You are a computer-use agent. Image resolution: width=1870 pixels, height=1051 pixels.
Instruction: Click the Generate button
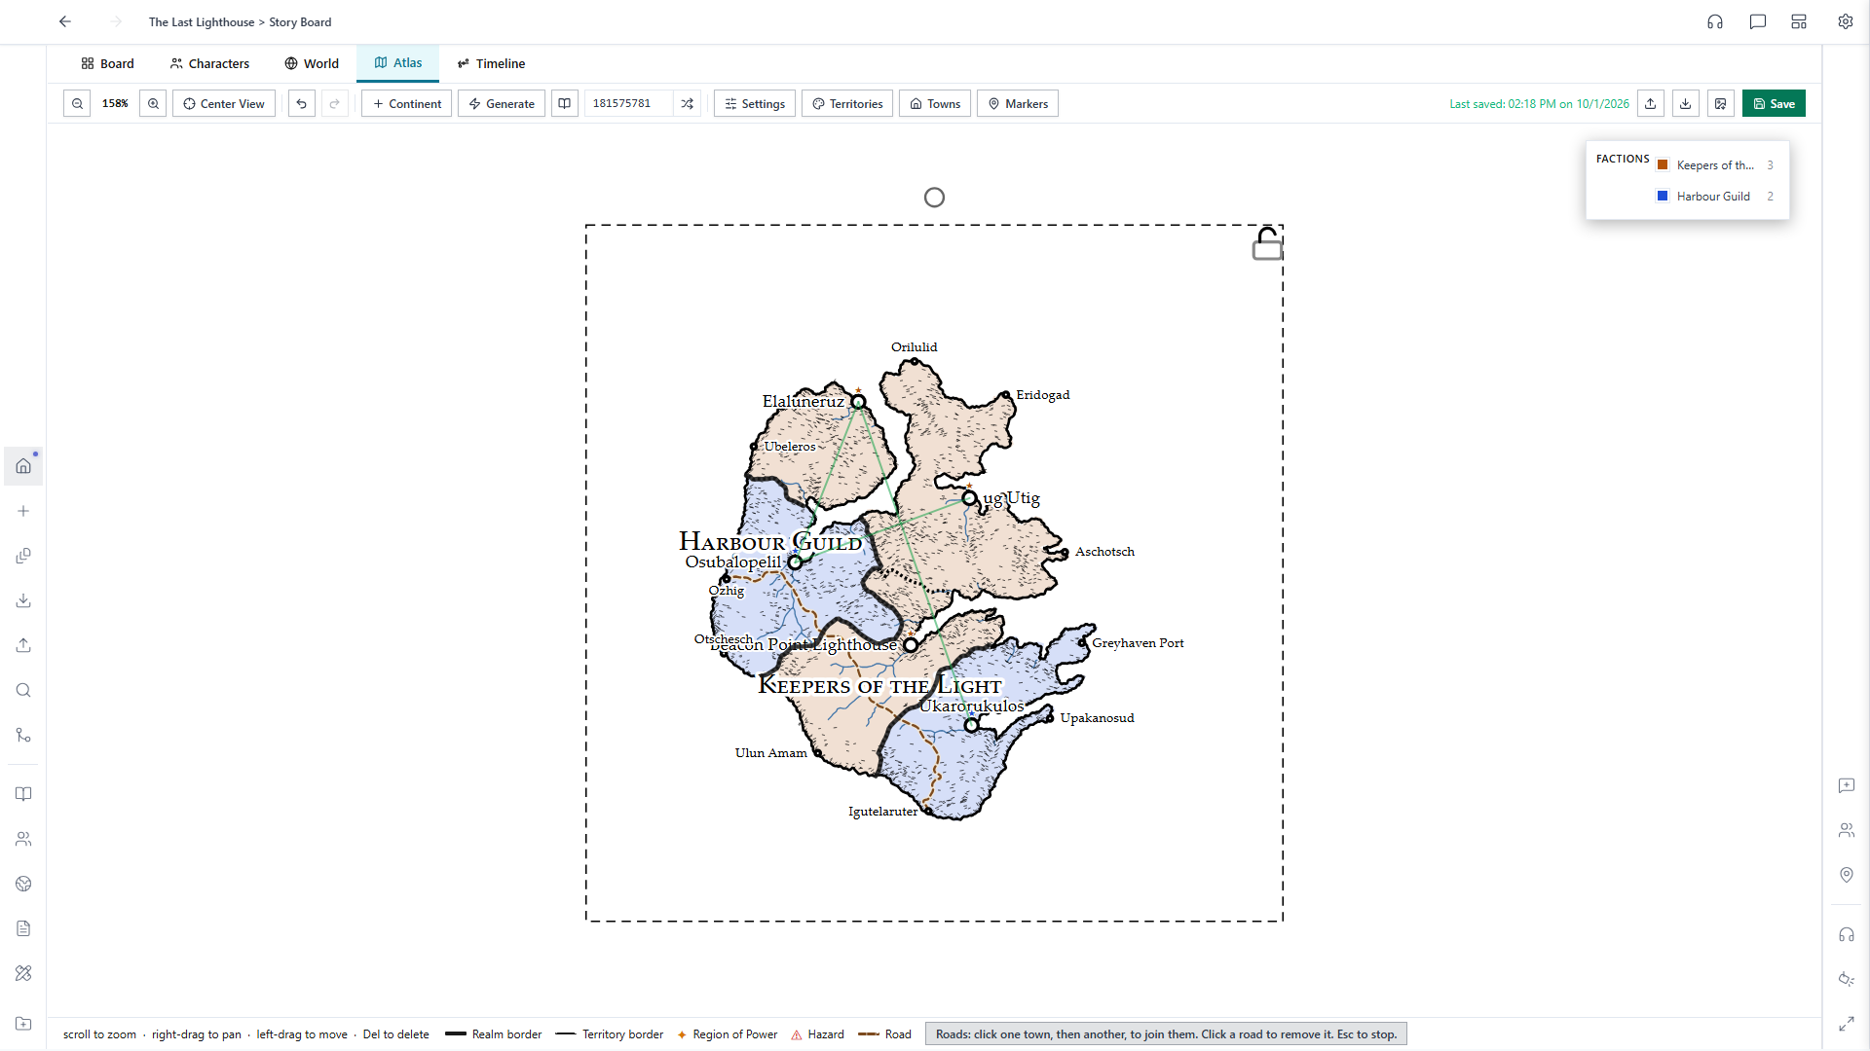pos(502,104)
